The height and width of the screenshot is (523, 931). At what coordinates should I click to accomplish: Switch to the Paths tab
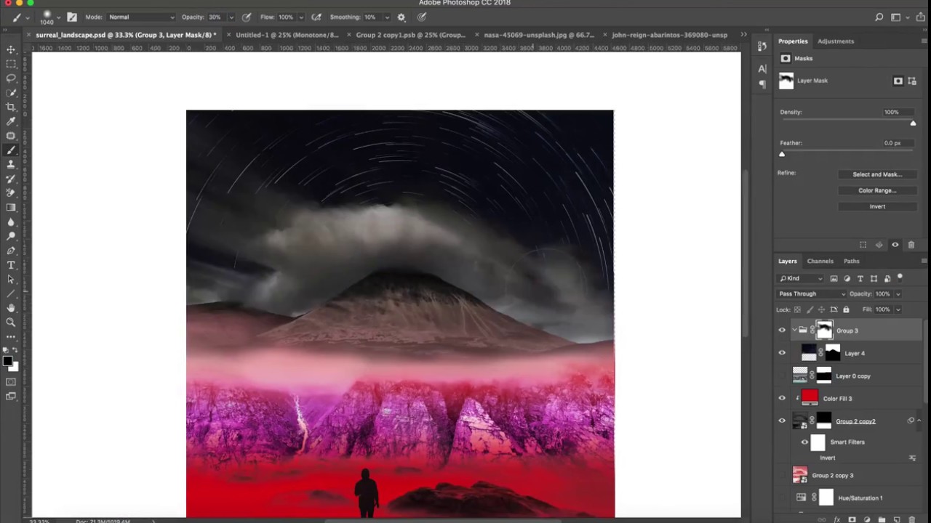(851, 261)
